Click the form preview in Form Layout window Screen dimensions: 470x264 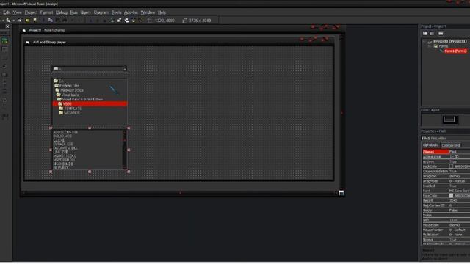coord(449,120)
